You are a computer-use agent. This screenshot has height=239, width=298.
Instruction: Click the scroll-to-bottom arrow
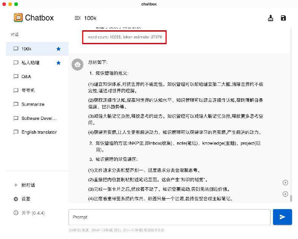(285, 194)
